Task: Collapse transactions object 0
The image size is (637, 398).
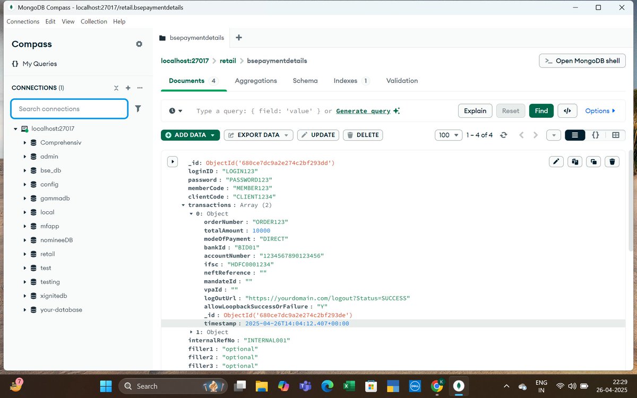Action: point(192,213)
